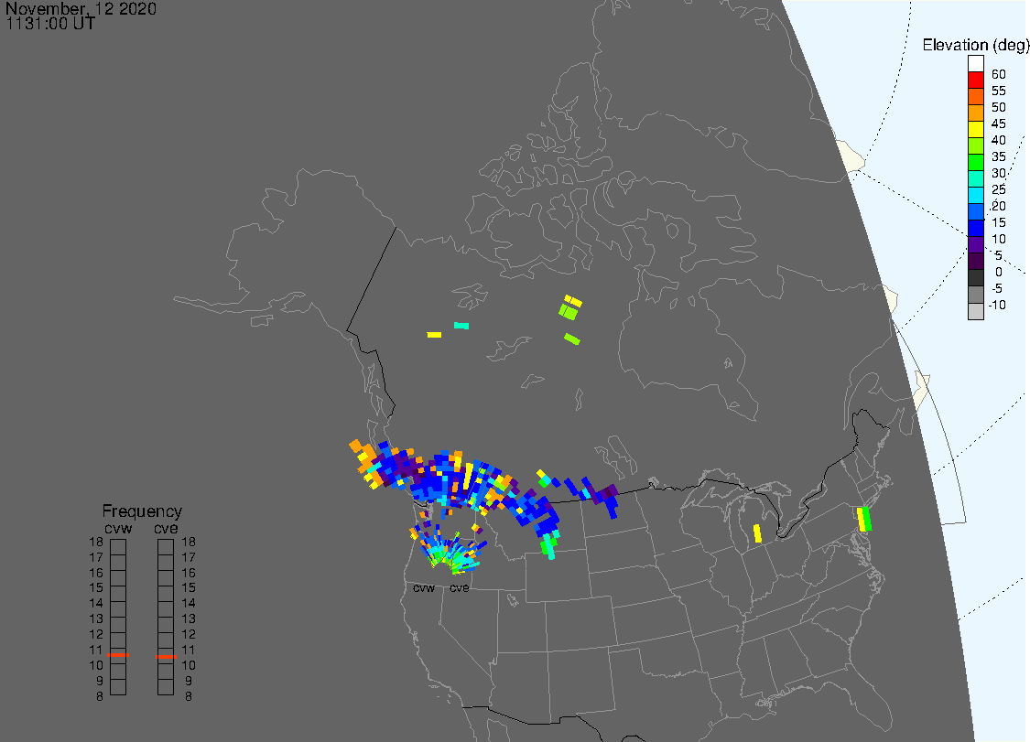The width and height of the screenshot is (1030, 742).
Task: Click the '18' label beside cve frequency bar
Action: click(x=189, y=542)
